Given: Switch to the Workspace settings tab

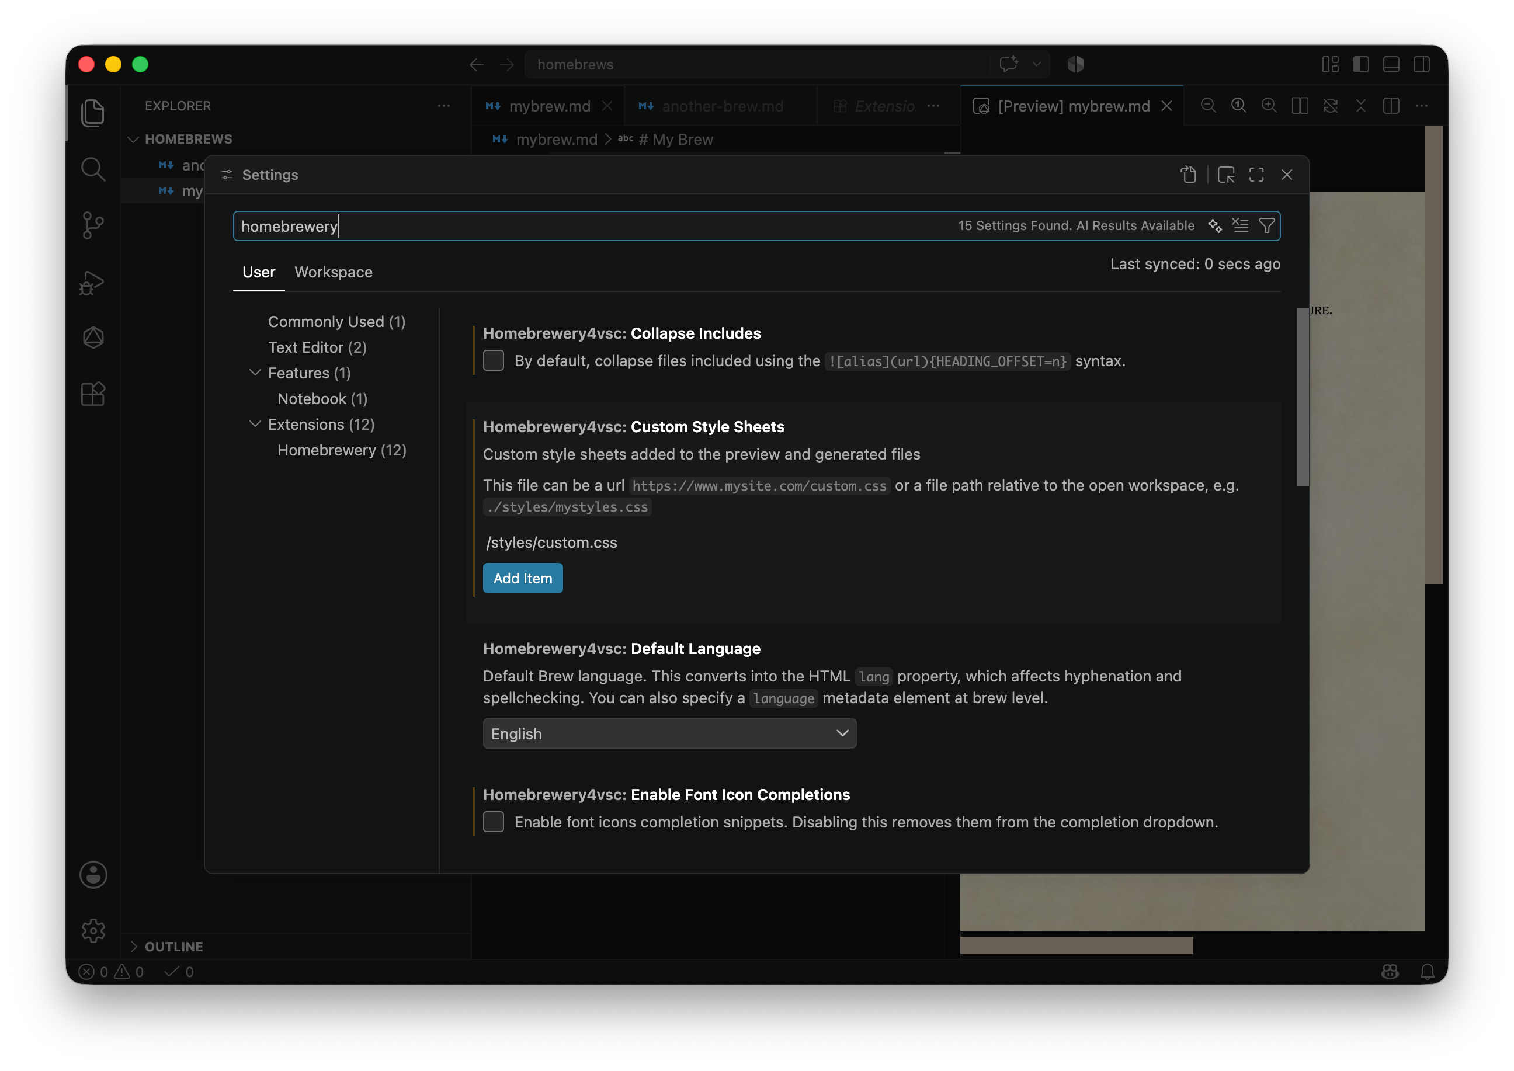Looking at the screenshot, I should (x=333, y=272).
